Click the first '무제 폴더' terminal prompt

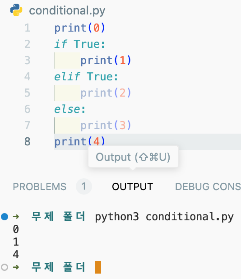pyautogui.click(x=58, y=217)
